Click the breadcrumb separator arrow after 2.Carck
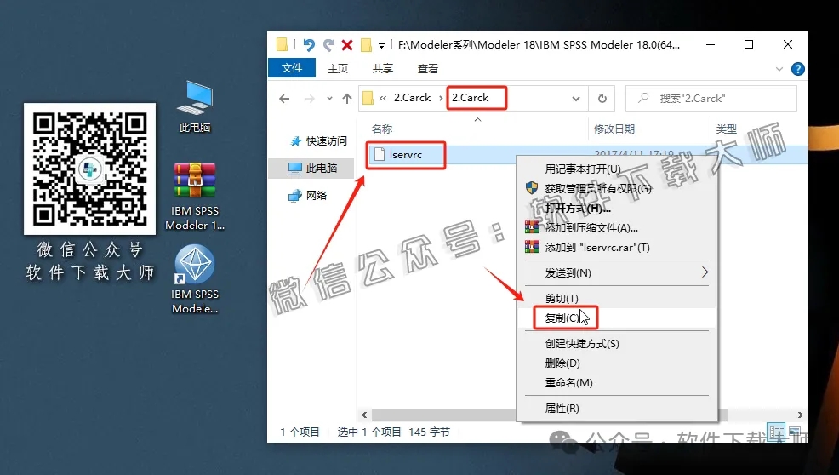This screenshot has width=839, height=475. 441,99
